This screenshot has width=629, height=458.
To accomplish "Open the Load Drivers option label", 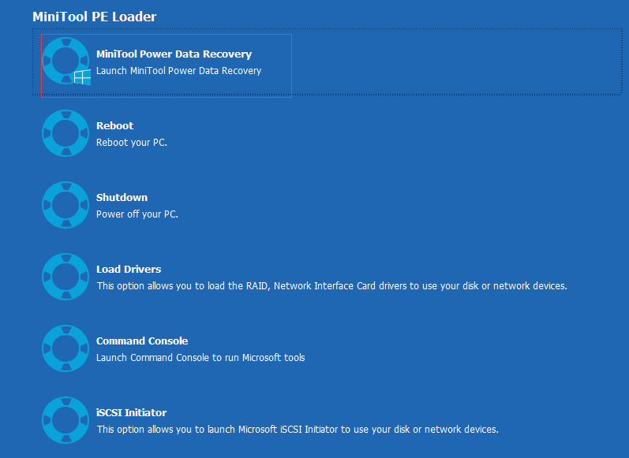I will (129, 270).
